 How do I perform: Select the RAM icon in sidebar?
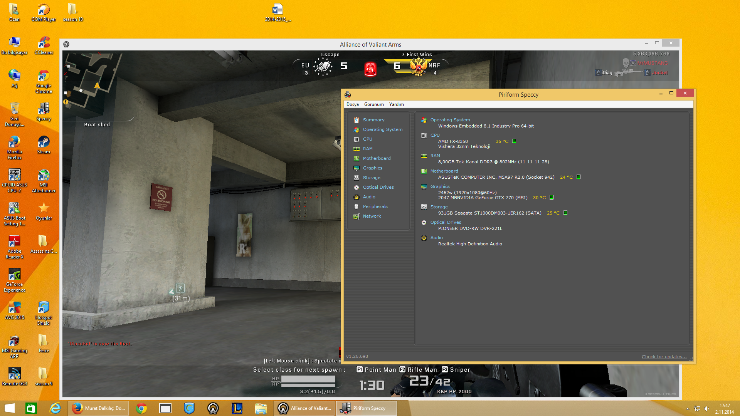click(x=357, y=149)
